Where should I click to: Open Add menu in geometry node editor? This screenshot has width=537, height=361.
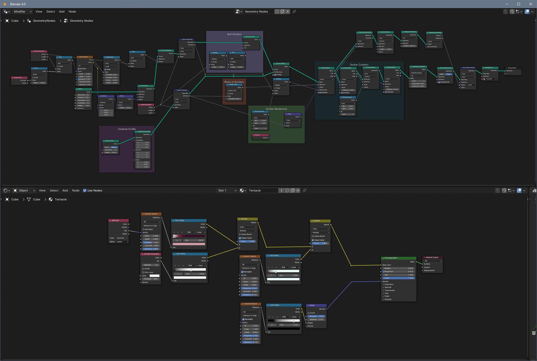62,12
